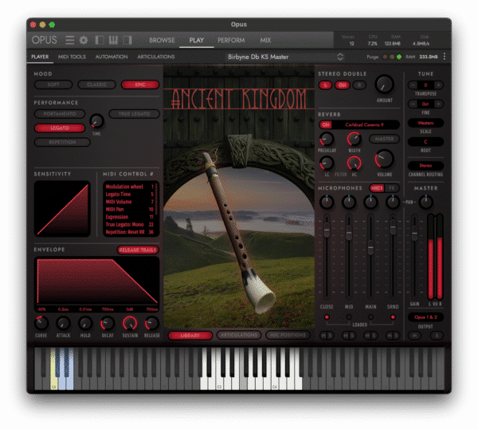Toggle the Reverb ON switch

tap(326, 124)
